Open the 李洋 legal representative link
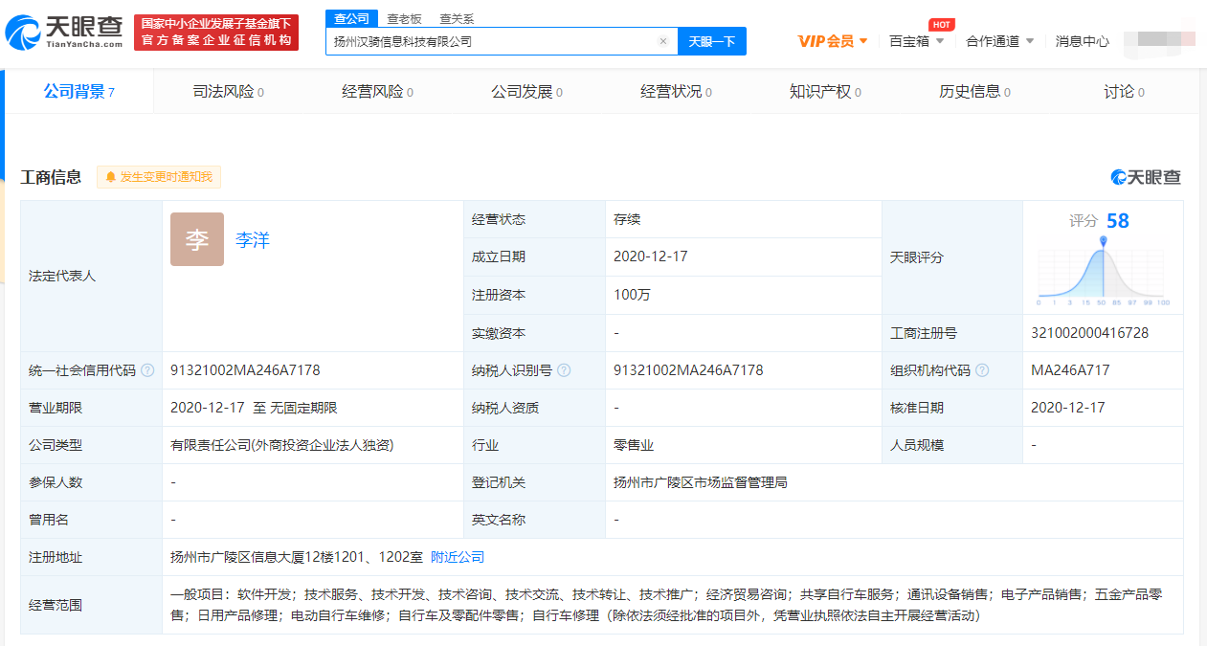Image resolution: width=1207 pixels, height=646 pixels. (253, 240)
